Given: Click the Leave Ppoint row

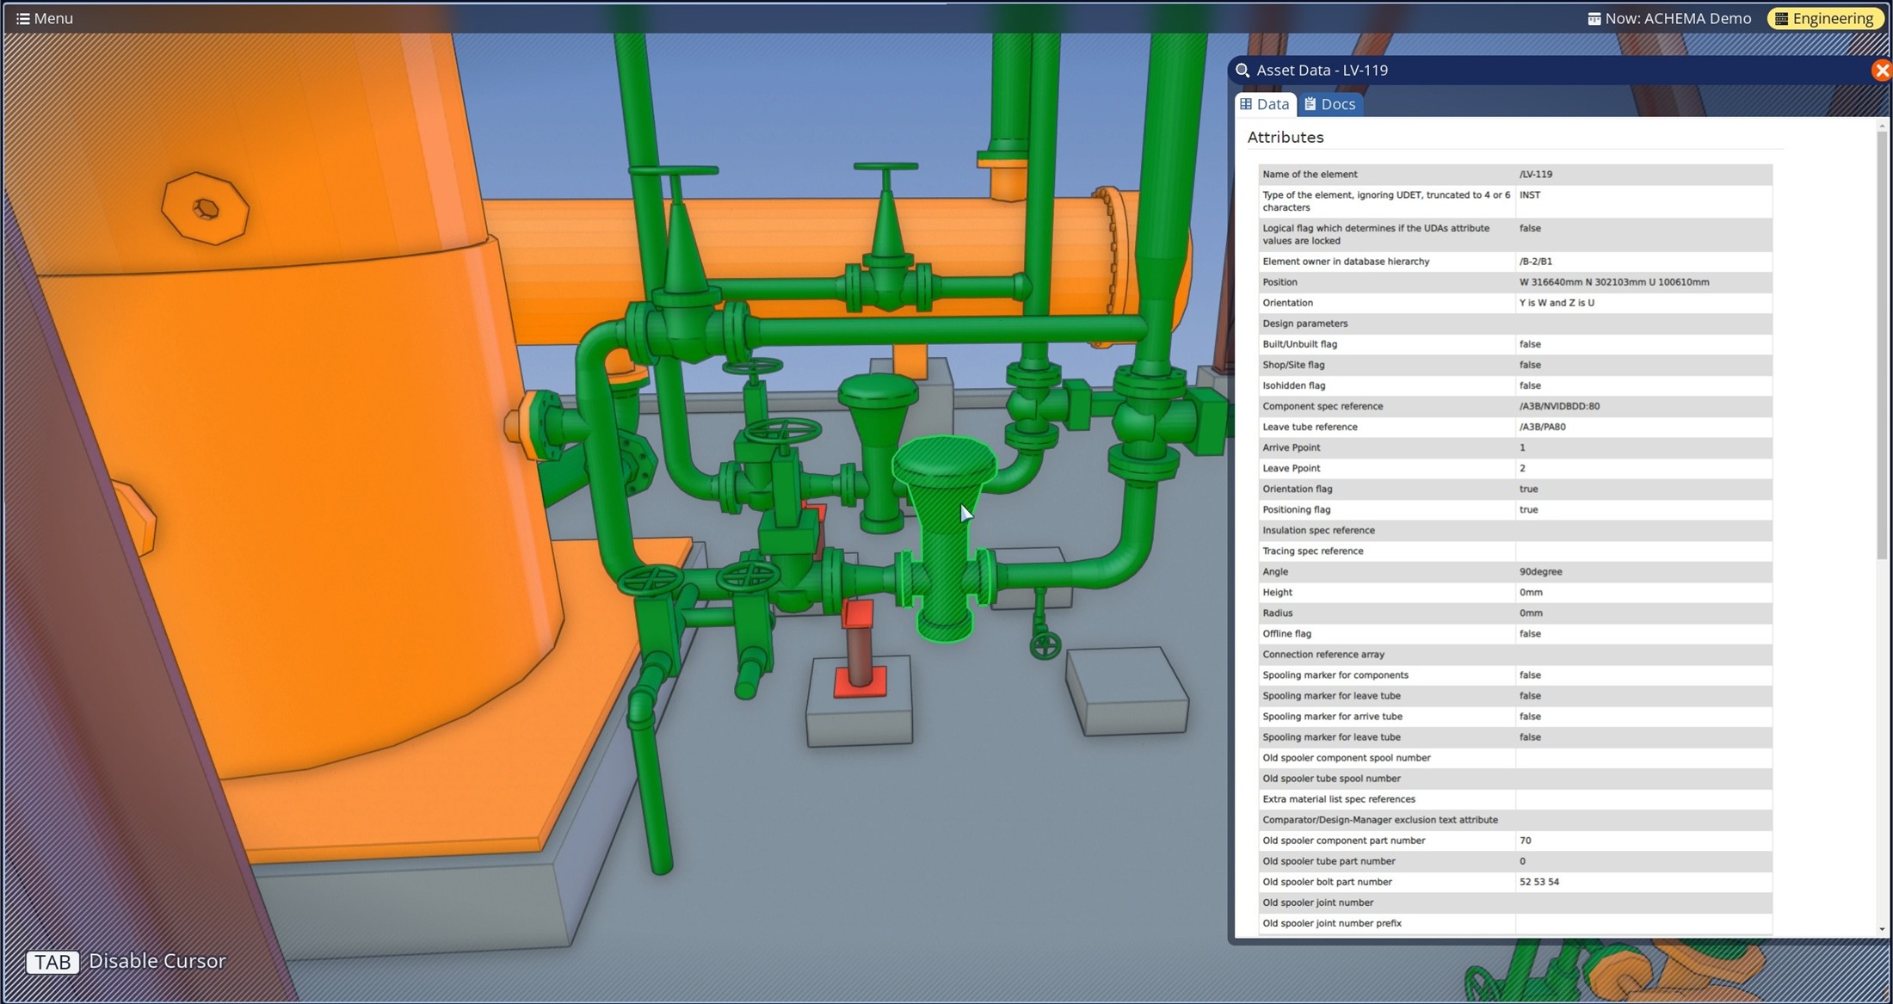Looking at the screenshot, I should (1515, 468).
